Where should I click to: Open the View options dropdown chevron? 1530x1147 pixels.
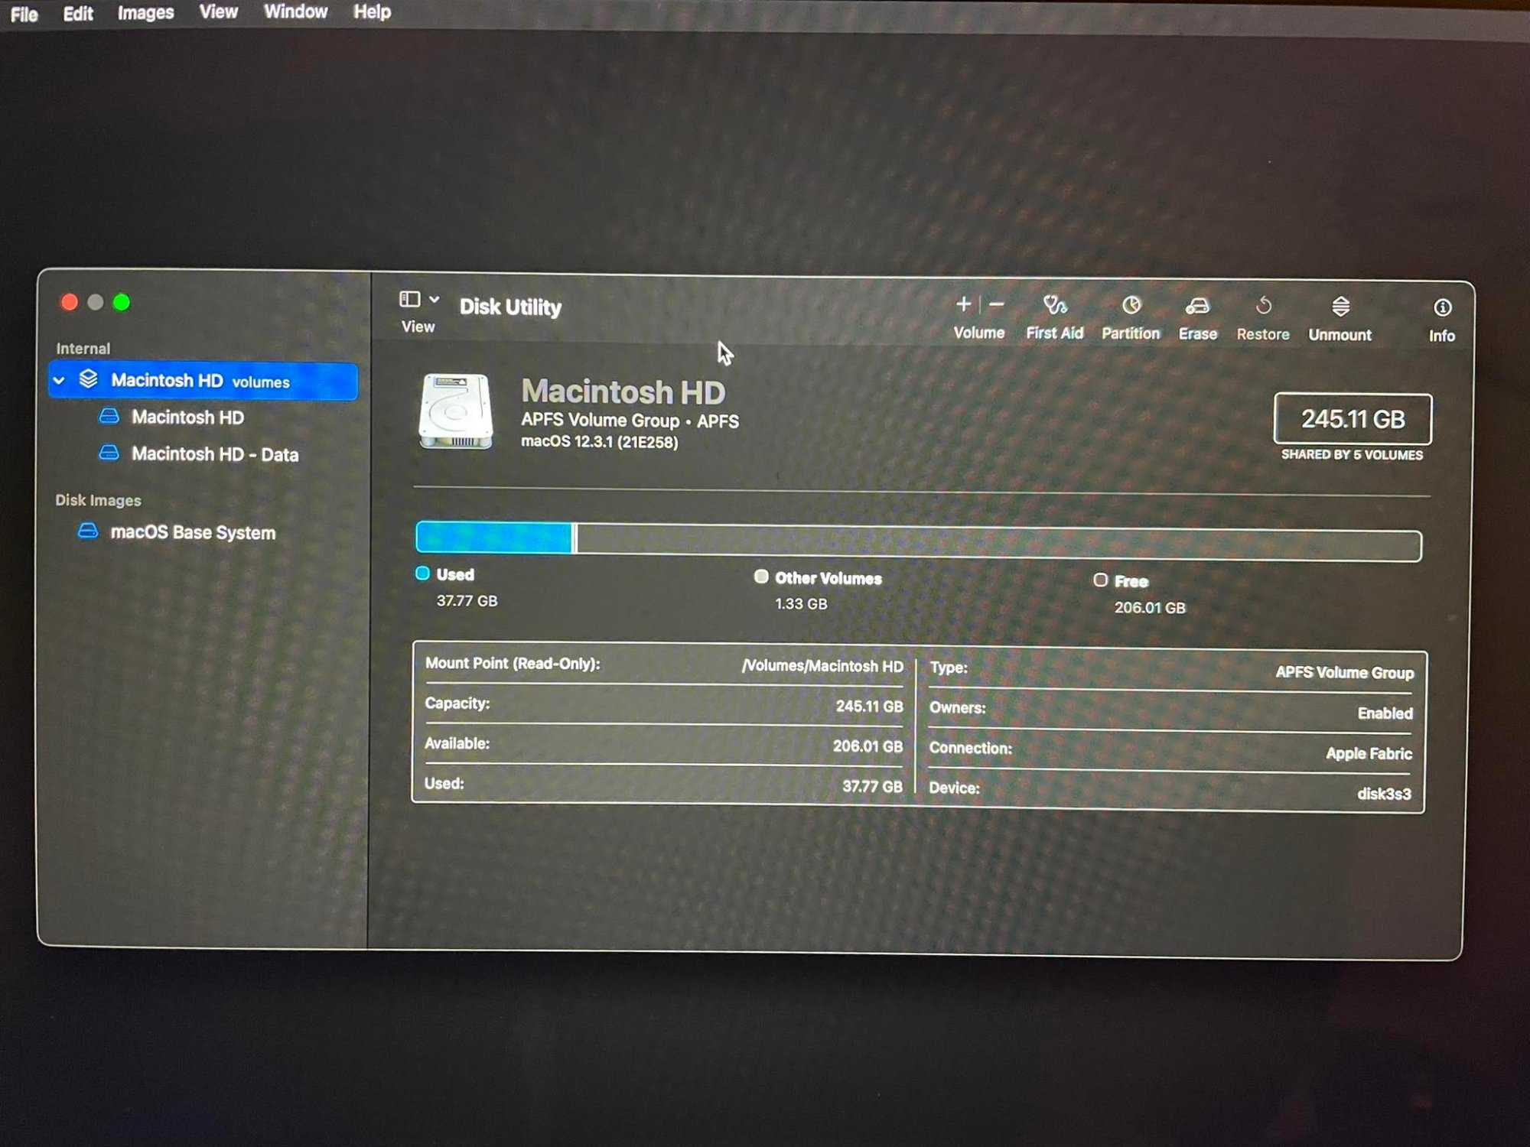(435, 300)
